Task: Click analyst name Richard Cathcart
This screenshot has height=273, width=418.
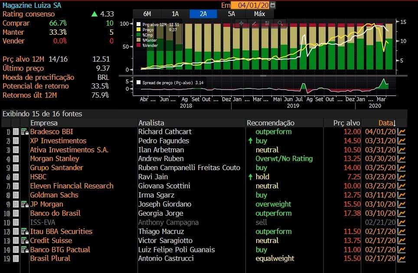Action: tap(165, 132)
